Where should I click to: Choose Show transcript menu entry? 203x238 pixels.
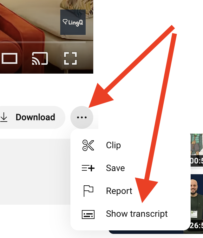pyautogui.click(x=130, y=214)
